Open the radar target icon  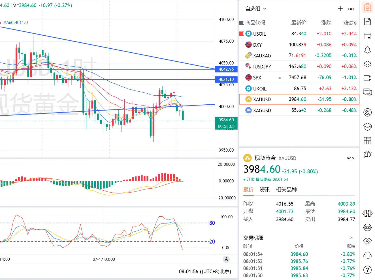[x=367, y=112]
